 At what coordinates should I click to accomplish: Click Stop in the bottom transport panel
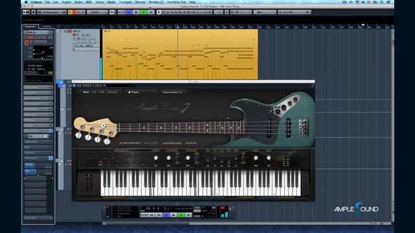174,216
